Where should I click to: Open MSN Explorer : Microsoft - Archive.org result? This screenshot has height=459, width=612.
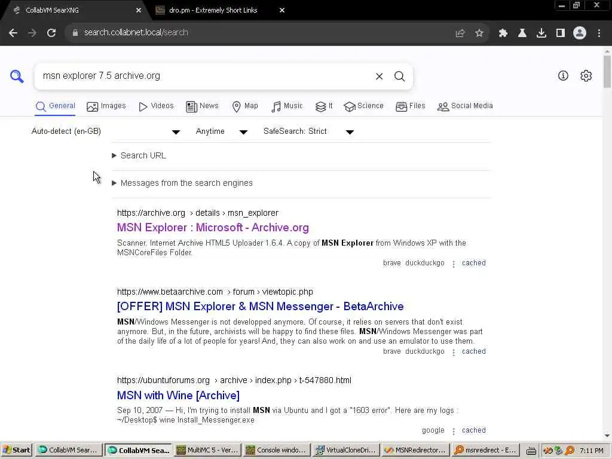213,228
